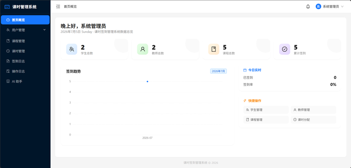The width and height of the screenshot is (351, 168).
Task: Open the notification bell
Action: tap(308, 7)
